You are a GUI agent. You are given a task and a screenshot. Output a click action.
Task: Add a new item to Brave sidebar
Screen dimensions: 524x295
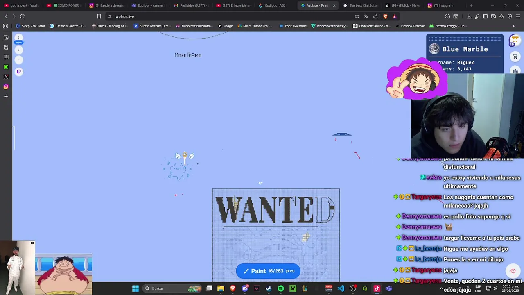coord(6,96)
